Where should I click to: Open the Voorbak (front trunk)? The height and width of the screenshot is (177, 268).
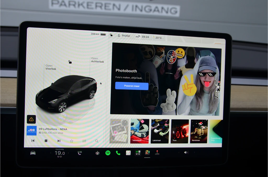51,67
